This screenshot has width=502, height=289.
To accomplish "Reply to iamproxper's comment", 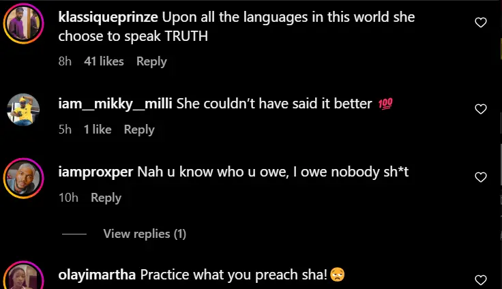I will (x=106, y=198).
